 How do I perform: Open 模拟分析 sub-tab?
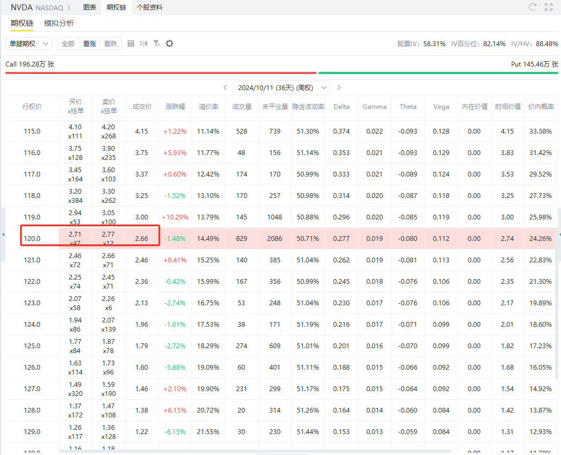(59, 23)
